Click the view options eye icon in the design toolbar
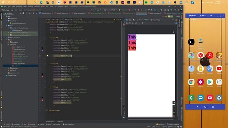This screenshot has width=228, height=128. (x=127, y=23)
